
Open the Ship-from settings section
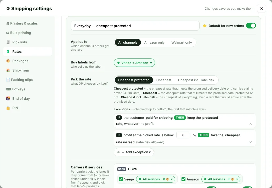tap(27, 70)
